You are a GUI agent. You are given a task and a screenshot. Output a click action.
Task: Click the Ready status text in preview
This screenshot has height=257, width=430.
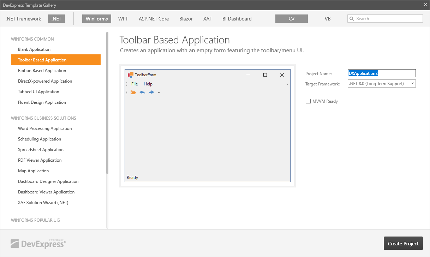132,178
